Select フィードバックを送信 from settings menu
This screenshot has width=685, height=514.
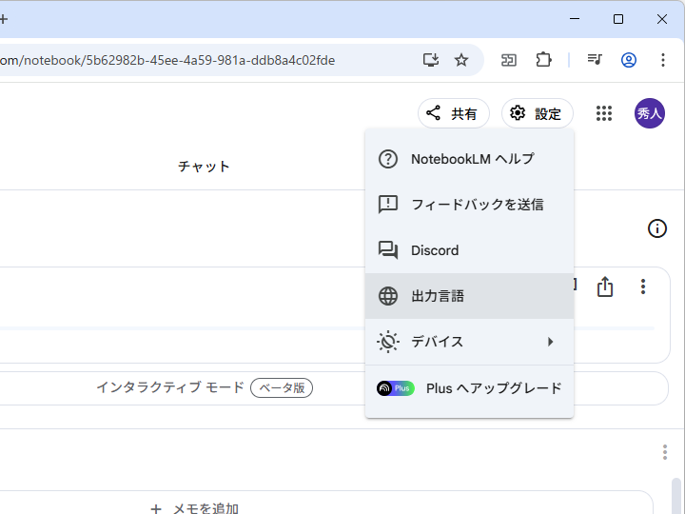[x=469, y=205]
